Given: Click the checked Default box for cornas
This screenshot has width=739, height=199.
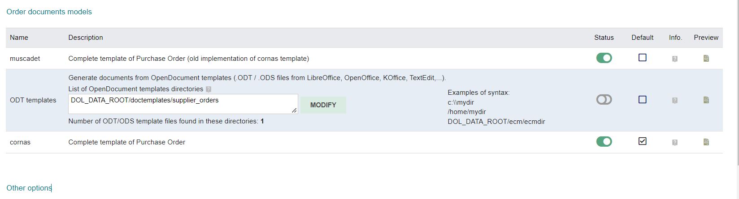Looking at the screenshot, I should (x=642, y=141).
